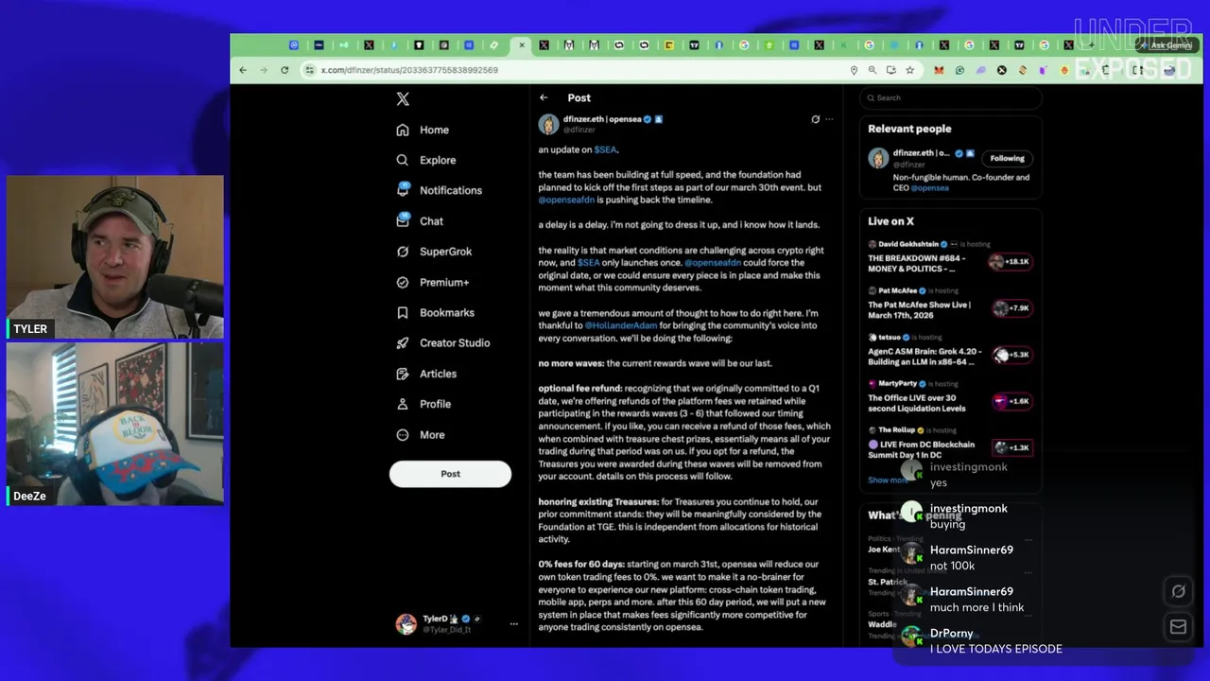Click the Grok compose icon at bottom right
This screenshot has width=1210, height=681.
click(1178, 592)
